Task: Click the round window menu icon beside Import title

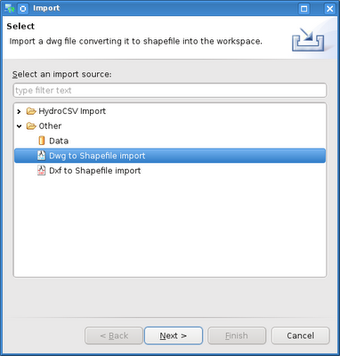Action: click(x=23, y=9)
